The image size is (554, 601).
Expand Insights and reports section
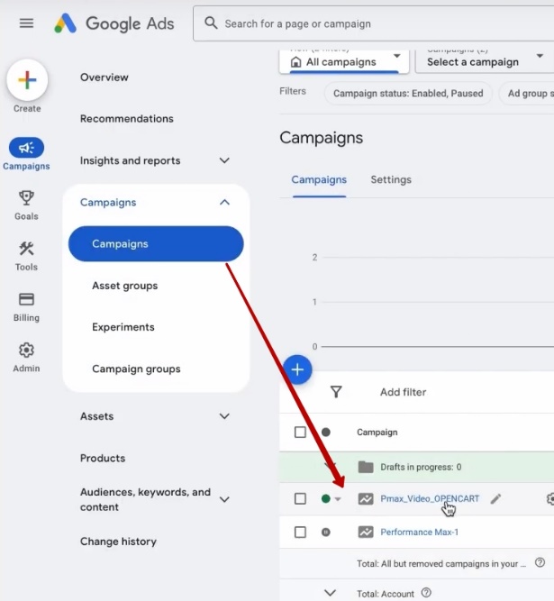[224, 160]
